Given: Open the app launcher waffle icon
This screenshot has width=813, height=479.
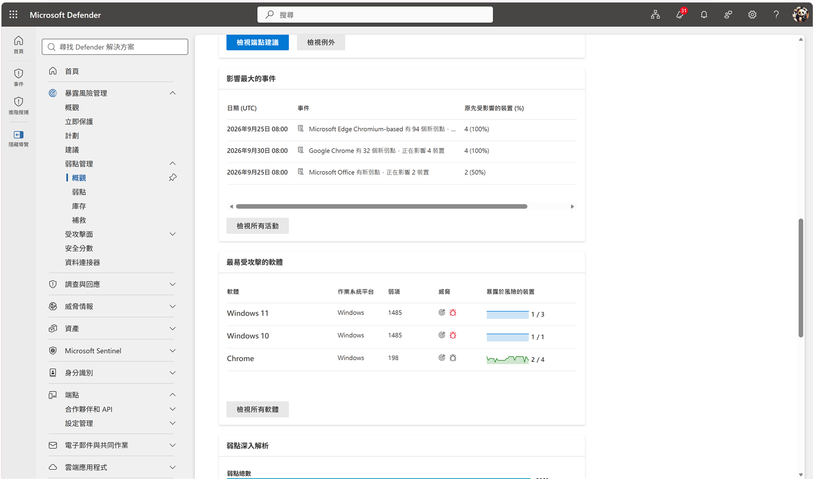Looking at the screenshot, I should click(13, 15).
